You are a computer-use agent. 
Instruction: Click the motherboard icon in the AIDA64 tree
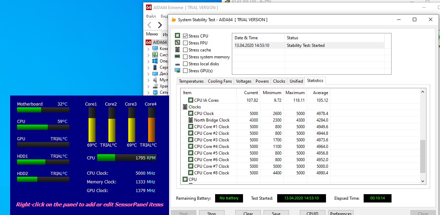point(155,55)
